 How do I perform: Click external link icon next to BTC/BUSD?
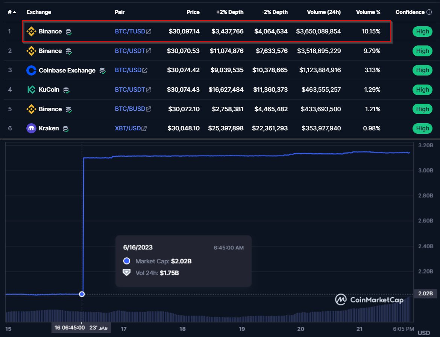(149, 109)
